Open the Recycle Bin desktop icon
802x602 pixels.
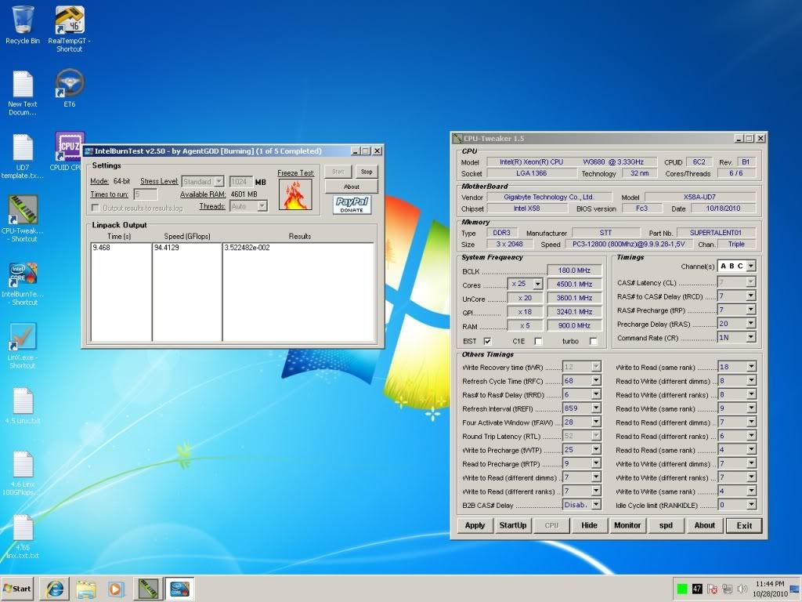(x=23, y=26)
